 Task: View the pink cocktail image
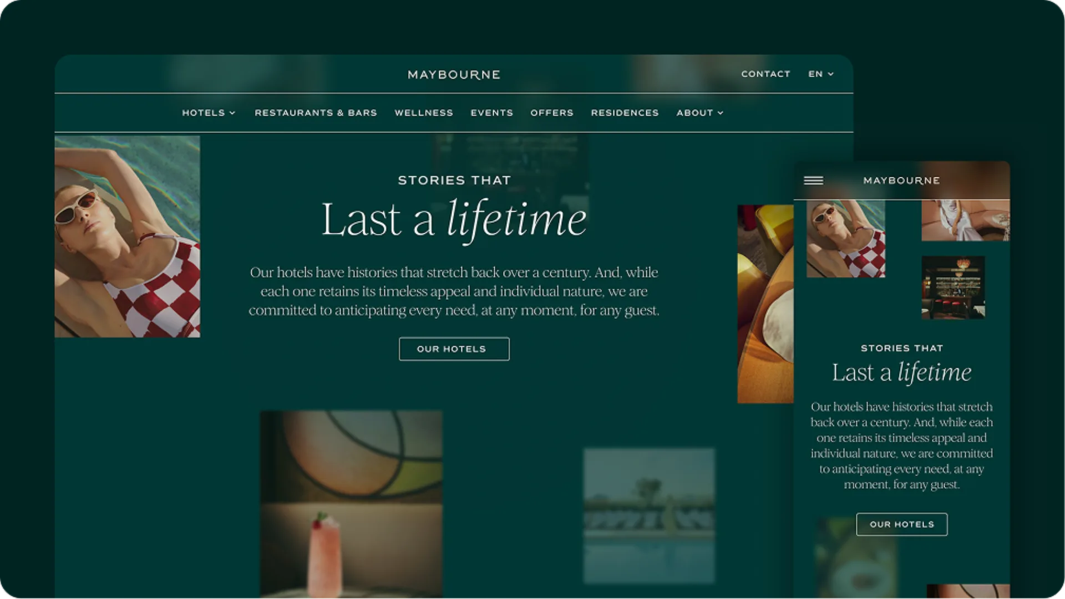click(351, 503)
